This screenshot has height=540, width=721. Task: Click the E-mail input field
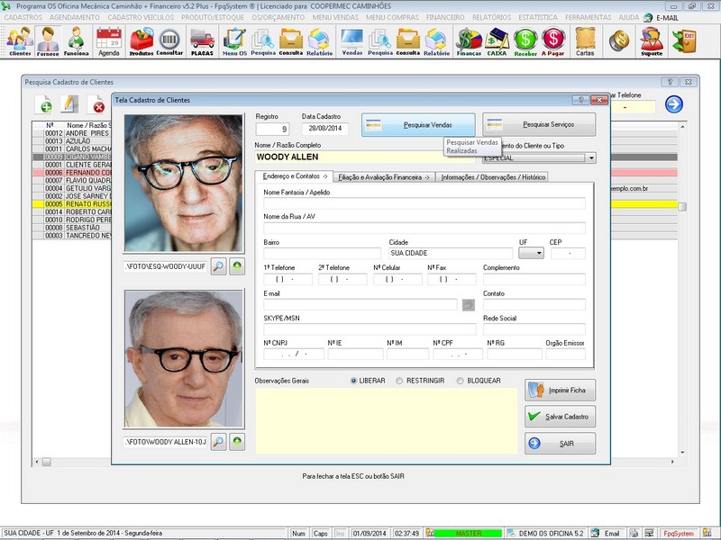pos(360,305)
